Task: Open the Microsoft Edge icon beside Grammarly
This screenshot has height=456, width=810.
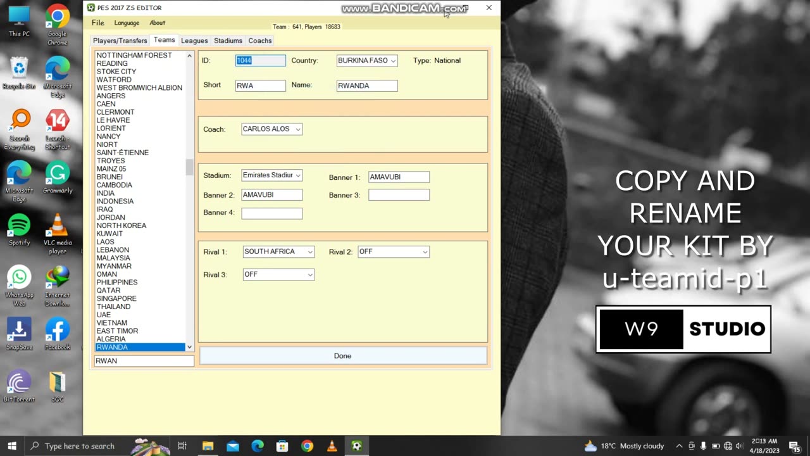Action: [x=19, y=182]
